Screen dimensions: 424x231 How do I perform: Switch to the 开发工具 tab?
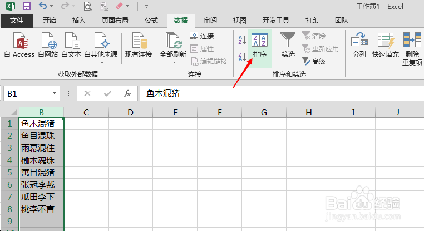[x=276, y=21]
